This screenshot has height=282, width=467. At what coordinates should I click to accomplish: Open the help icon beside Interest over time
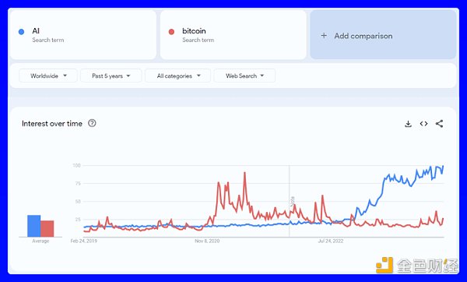point(92,123)
